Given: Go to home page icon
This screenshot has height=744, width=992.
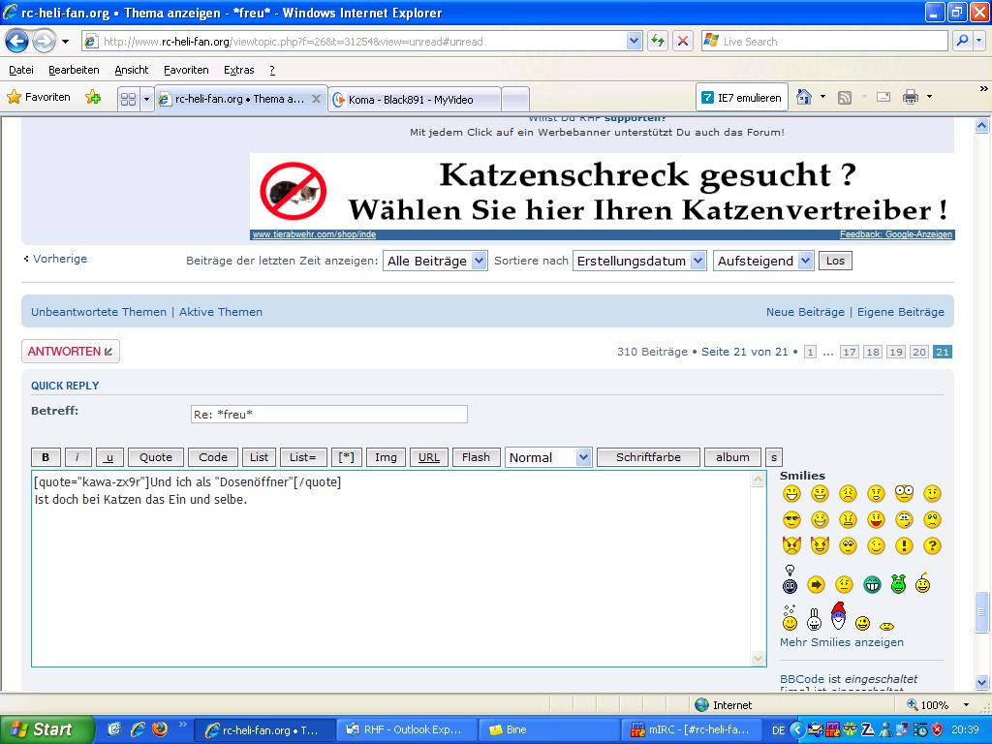Looking at the screenshot, I should pos(804,97).
